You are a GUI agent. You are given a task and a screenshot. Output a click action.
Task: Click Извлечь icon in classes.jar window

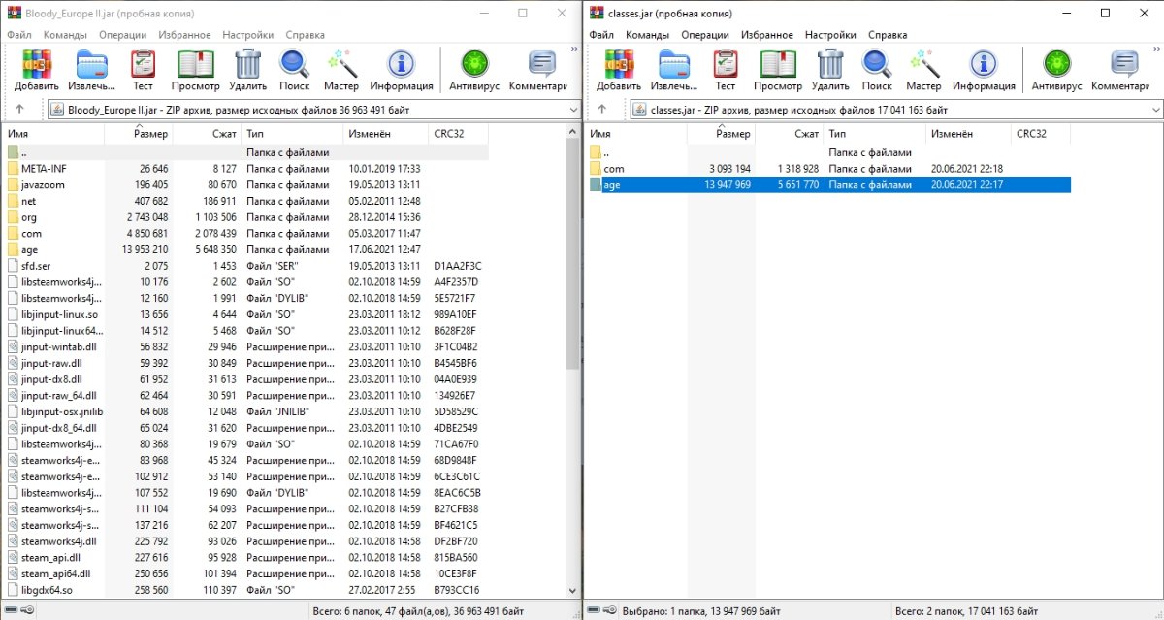coord(674,63)
